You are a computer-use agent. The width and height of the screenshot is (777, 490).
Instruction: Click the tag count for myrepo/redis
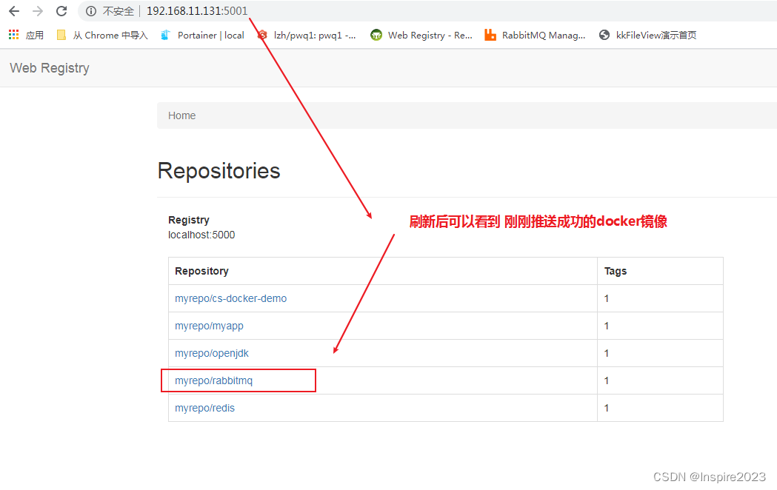tap(607, 408)
